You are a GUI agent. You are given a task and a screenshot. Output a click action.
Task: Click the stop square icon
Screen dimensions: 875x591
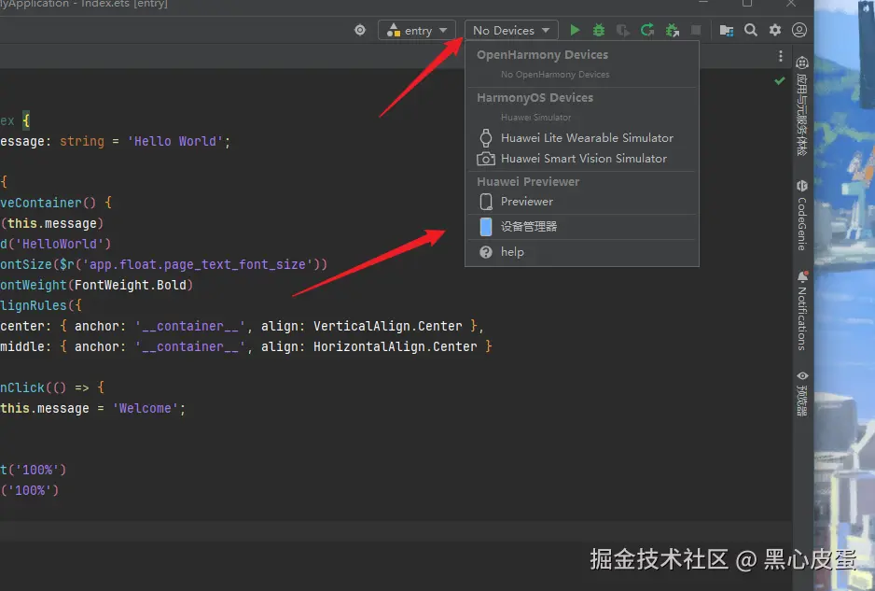pos(696,30)
